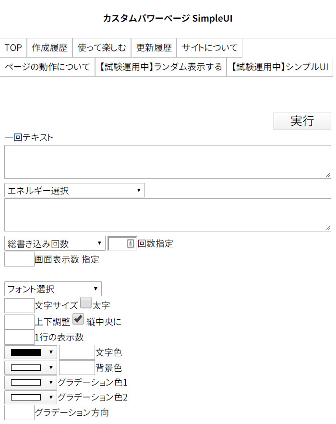Open ページの動作について link
The height and width of the screenshot is (424, 336).
pos(48,67)
